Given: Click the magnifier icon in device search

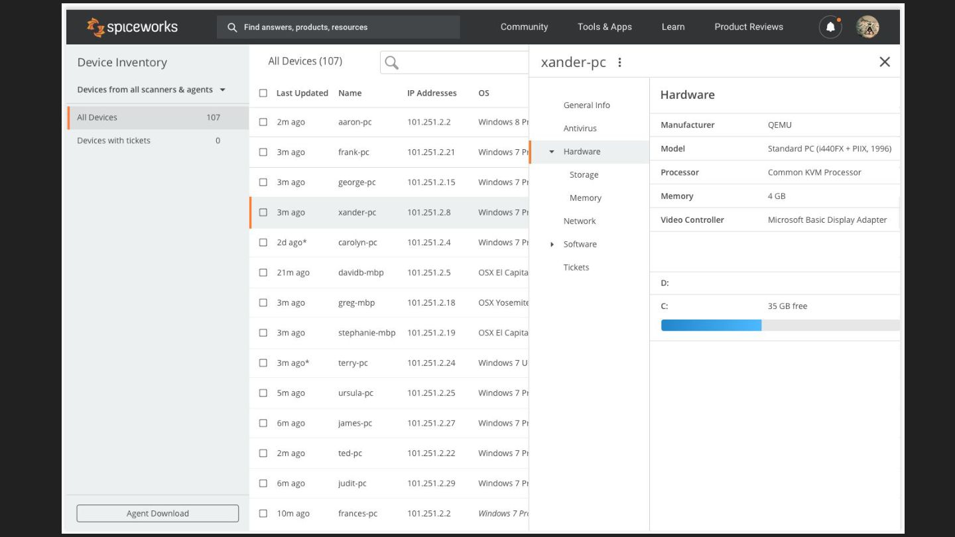Looking at the screenshot, I should [392, 62].
